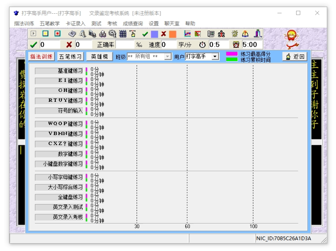The width and height of the screenshot is (336, 251).
Task: Open the 测试 menu
Action: point(96,23)
